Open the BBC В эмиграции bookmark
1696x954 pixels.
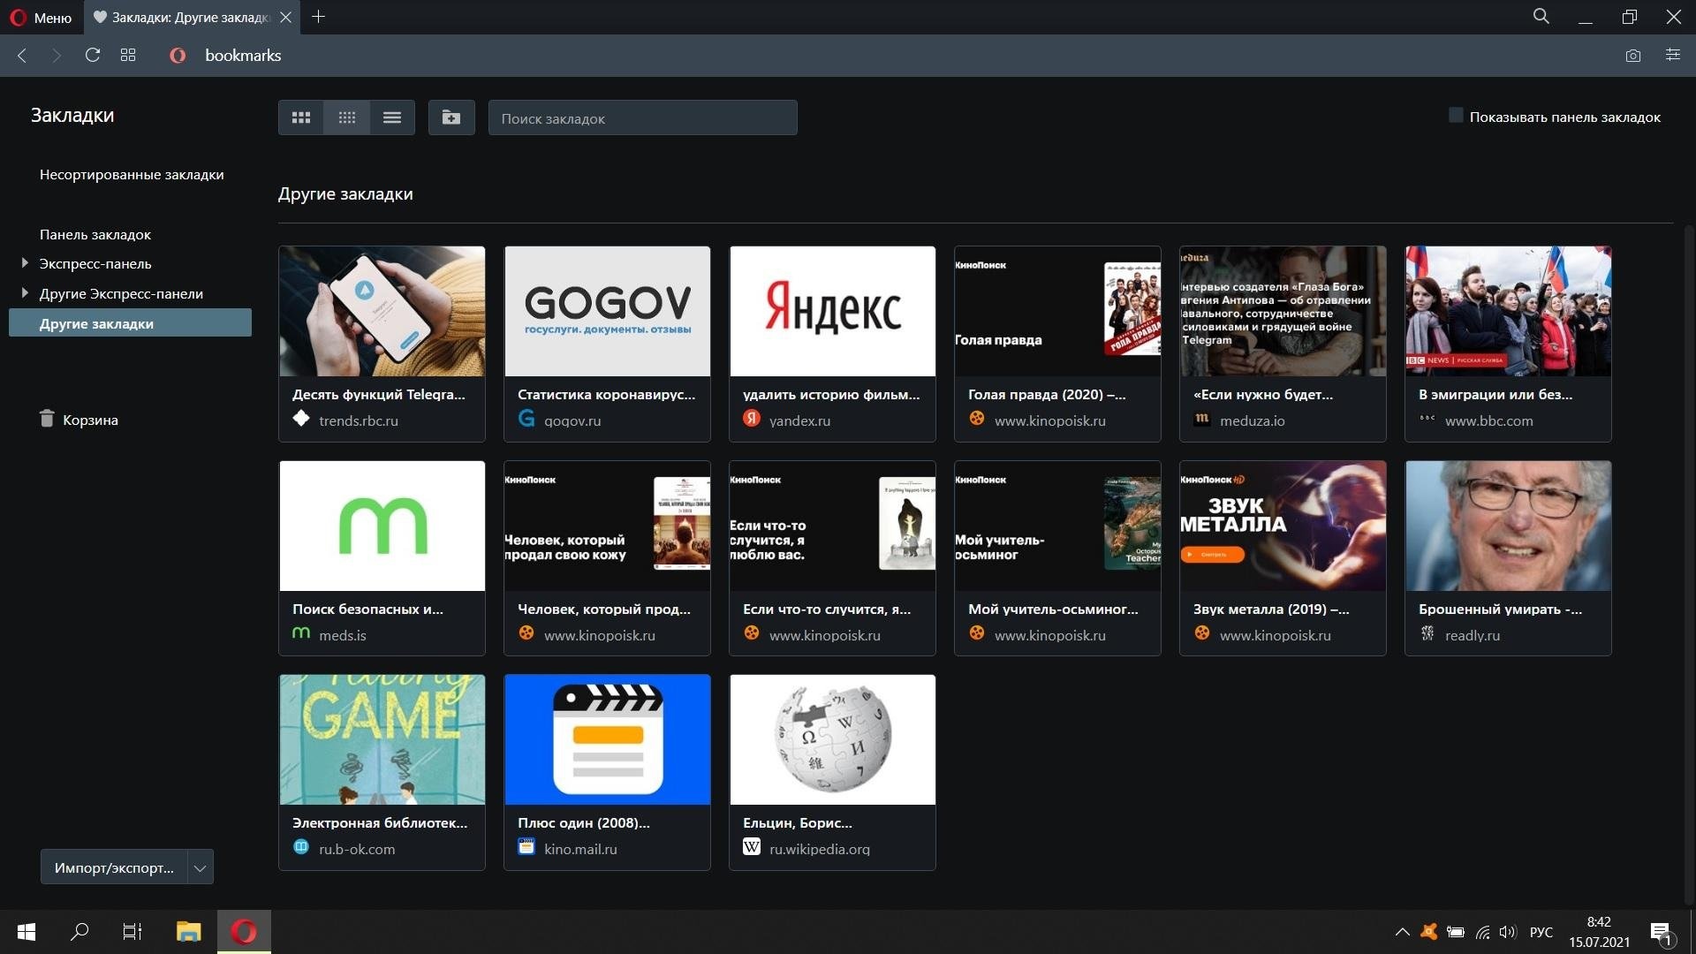click(1508, 344)
